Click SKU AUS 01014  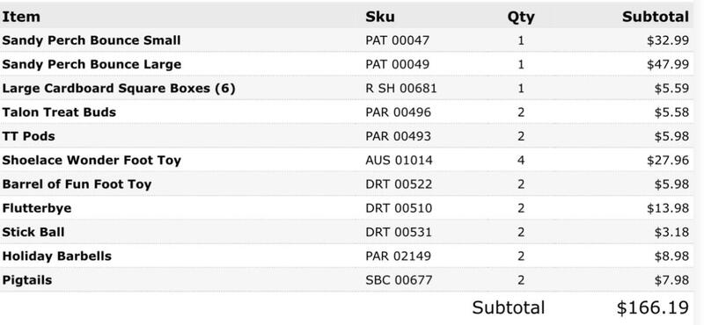pos(400,160)
